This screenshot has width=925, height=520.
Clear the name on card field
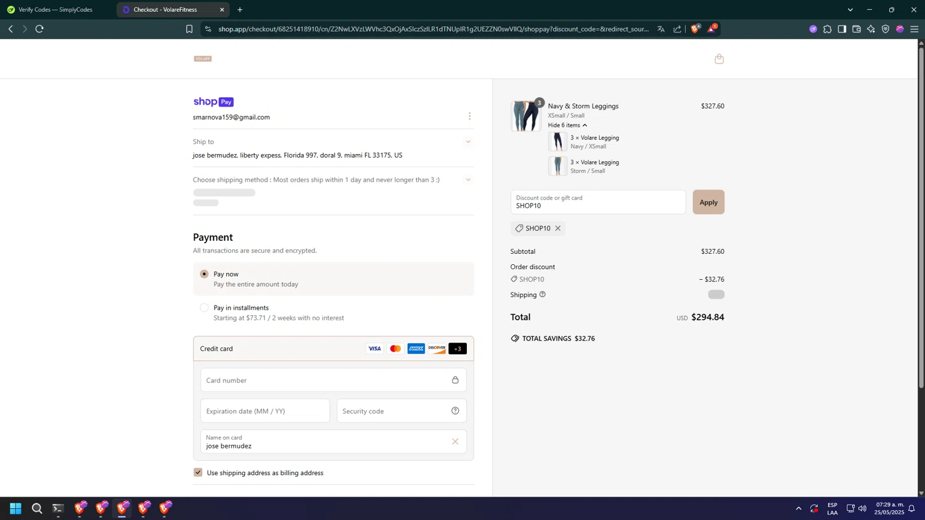(455, 441)
